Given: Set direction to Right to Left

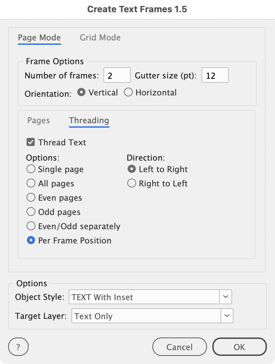Looking at the screenshot, I should [x=132, y=183].
